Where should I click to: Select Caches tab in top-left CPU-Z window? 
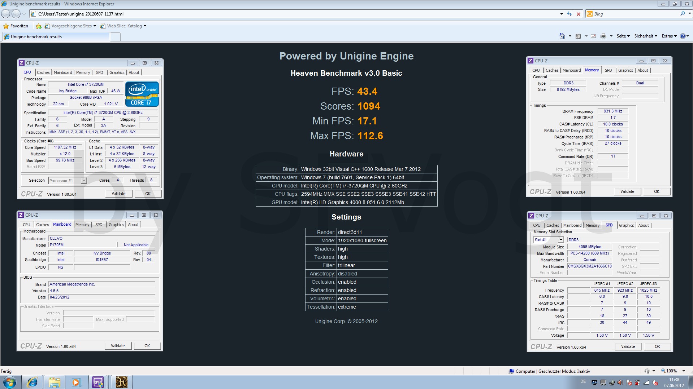(x=43, y=72)
